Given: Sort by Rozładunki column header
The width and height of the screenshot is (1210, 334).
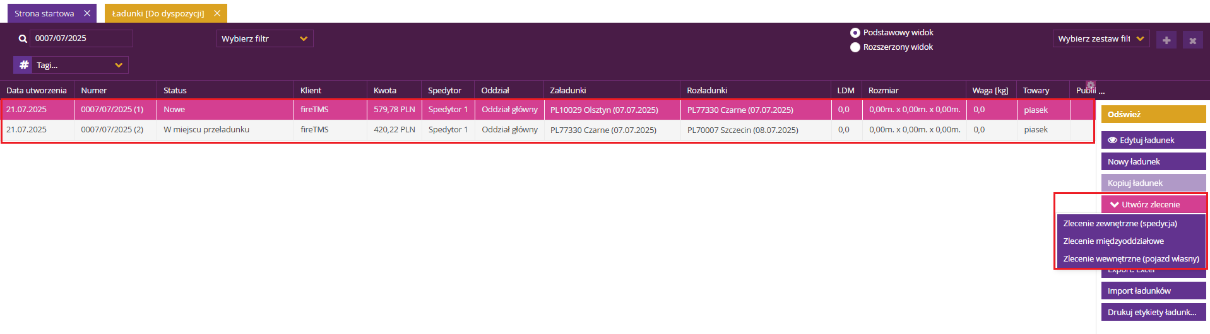Looking at the screenshot, I should [x=756, y=90].
